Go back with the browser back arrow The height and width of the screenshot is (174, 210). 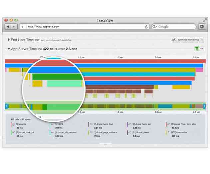[x=8, y=27]
